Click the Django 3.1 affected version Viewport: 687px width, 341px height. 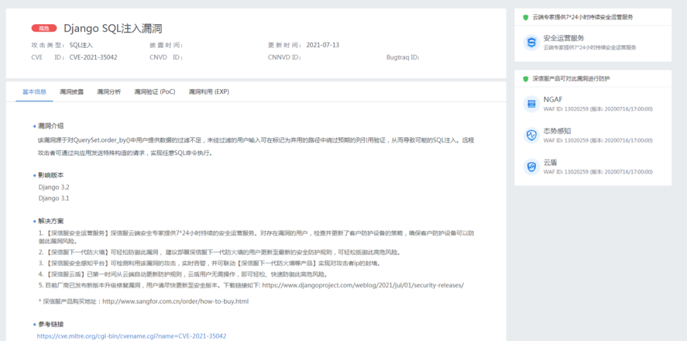pyautogui.click(x=54, y=198)
